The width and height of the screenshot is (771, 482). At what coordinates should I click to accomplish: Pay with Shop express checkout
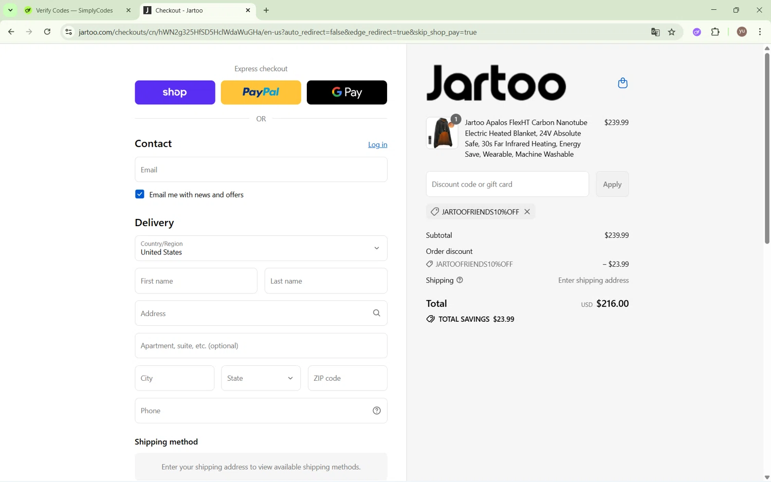(175, 92)
